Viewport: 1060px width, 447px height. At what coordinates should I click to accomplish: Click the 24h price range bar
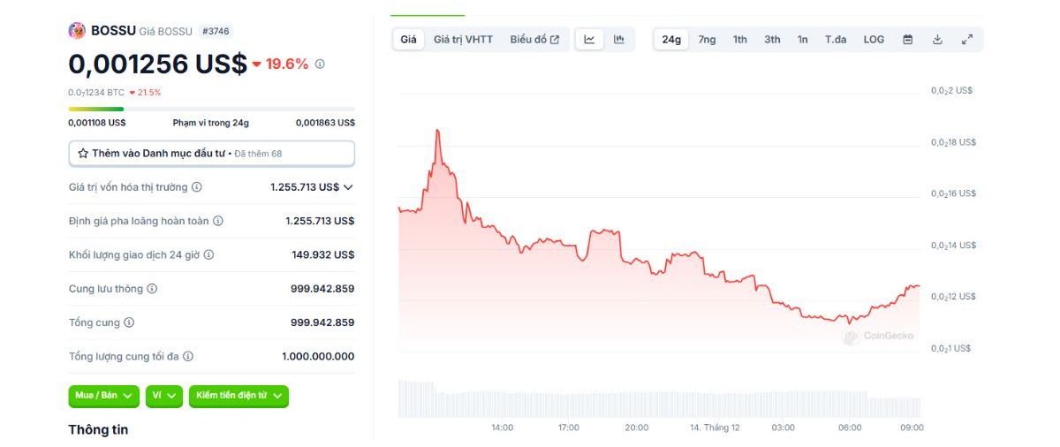coord(211,109)
